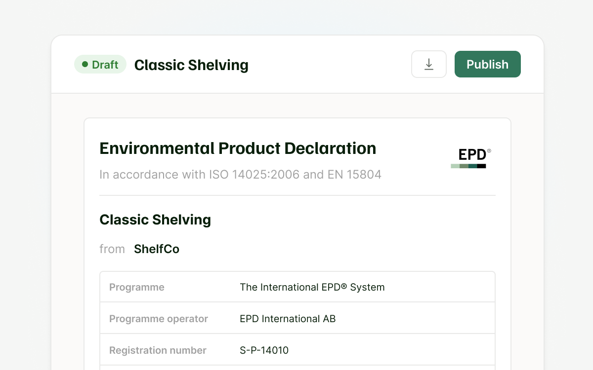The height and width of the screenshot is (370, 593).
Task: Select The International EPD® System value
Action: [312, 287]
